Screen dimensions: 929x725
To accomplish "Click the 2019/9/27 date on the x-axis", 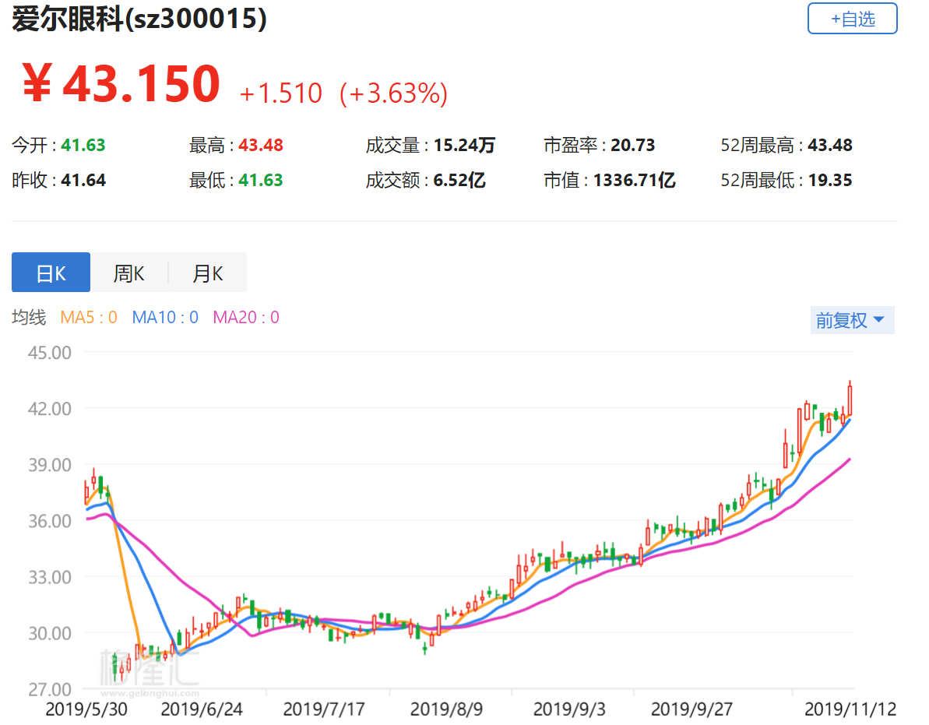I will point(692,709).
